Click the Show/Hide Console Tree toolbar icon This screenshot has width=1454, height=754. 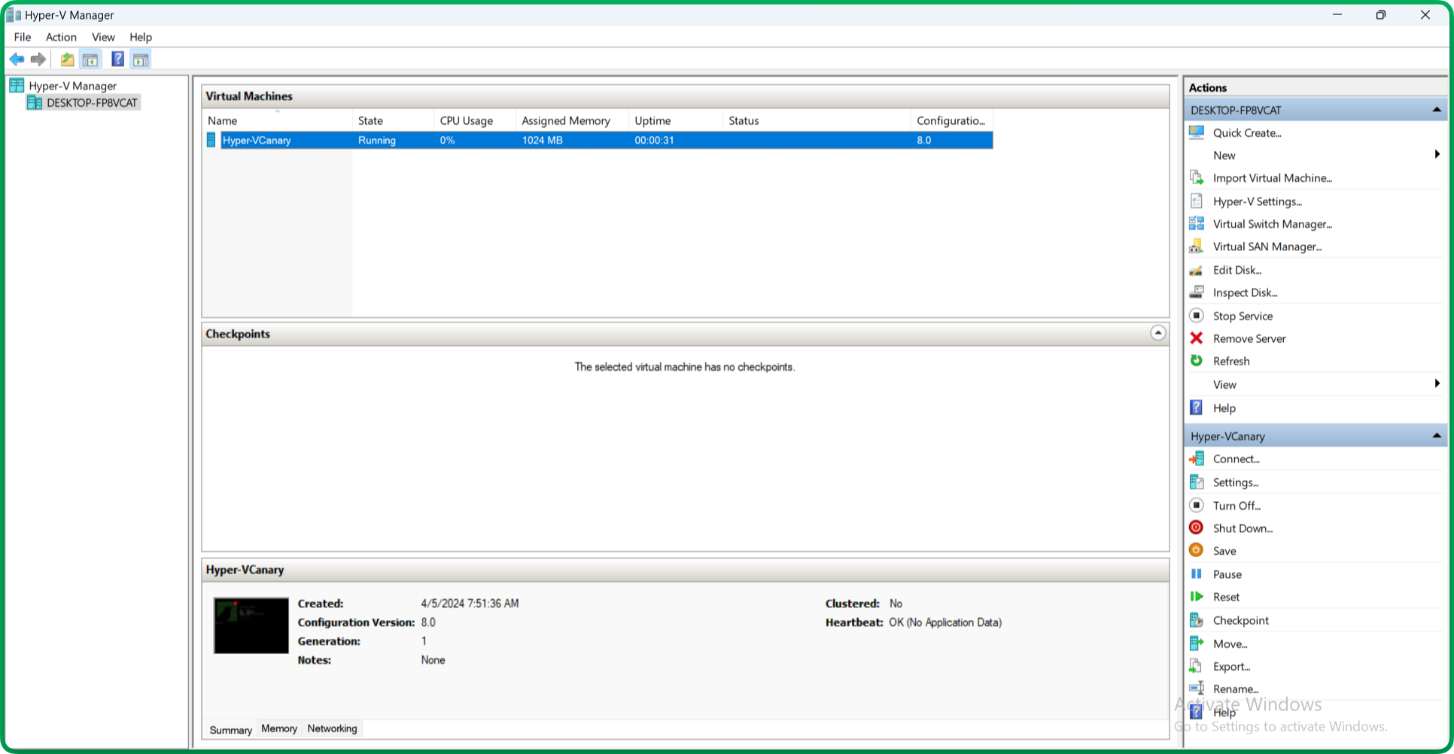coord(90,59)
